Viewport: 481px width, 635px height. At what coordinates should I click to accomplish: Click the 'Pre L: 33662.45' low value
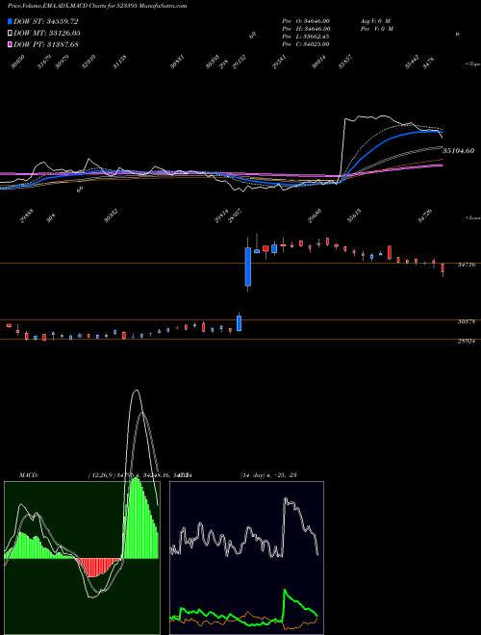click(306, 37)
